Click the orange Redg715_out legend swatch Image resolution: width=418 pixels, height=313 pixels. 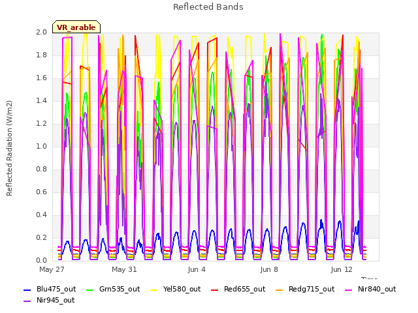pyautogui.click(x=280, y=290)
